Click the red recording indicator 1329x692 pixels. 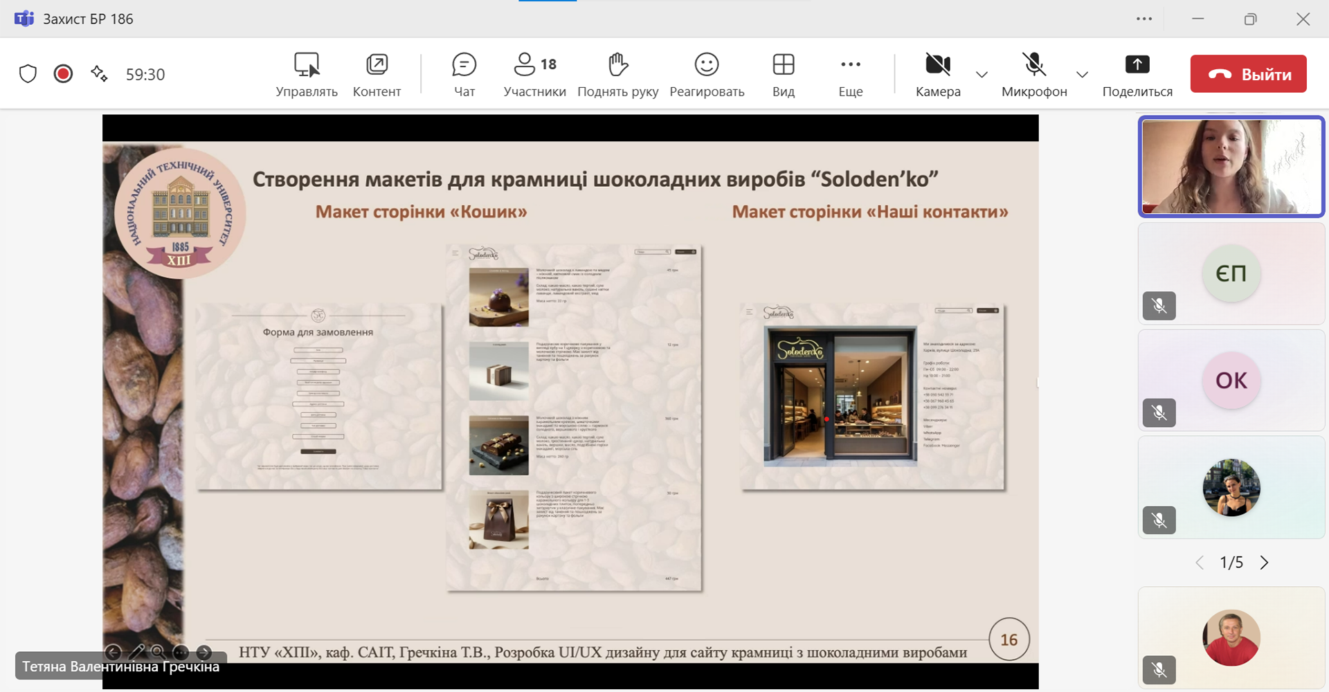click(63, 74)
